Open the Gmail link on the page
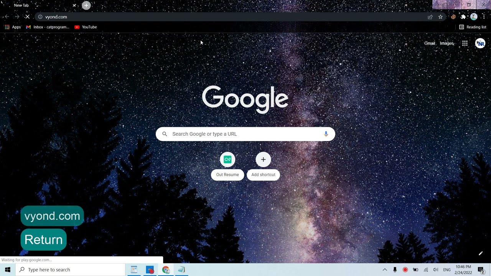The image size is (491, 276). click(x=430, y=43)
